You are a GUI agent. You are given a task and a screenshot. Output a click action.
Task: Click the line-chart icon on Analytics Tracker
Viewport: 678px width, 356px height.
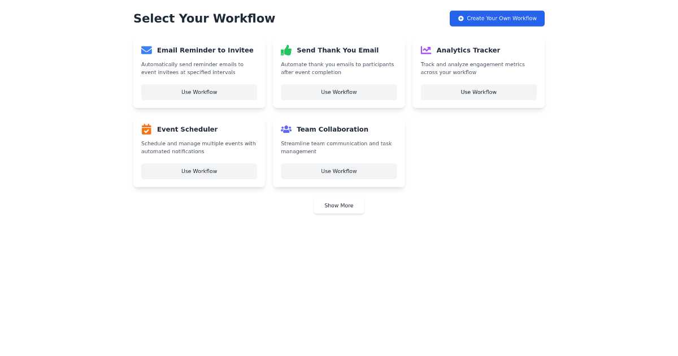coord(426,50)
